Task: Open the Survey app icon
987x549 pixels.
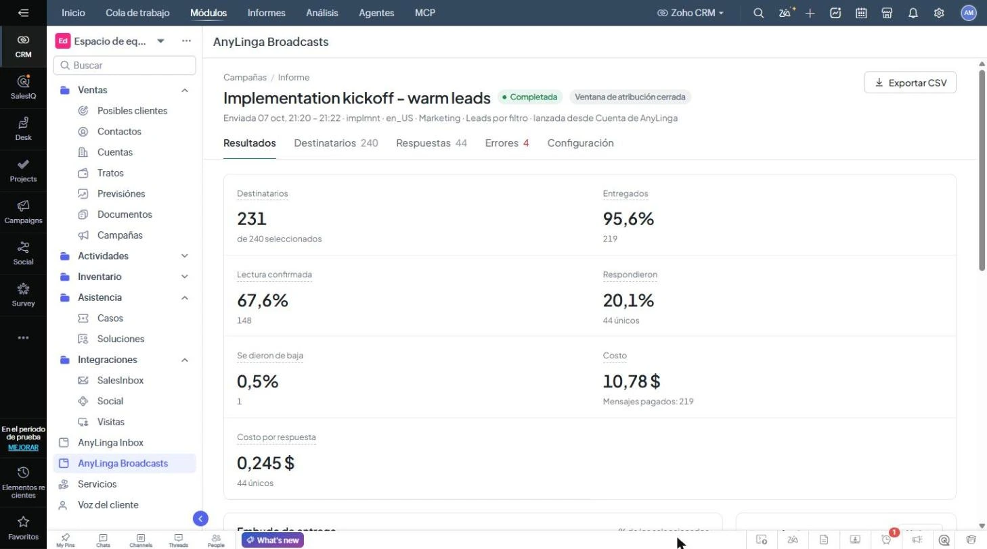Action: [23, 295]
